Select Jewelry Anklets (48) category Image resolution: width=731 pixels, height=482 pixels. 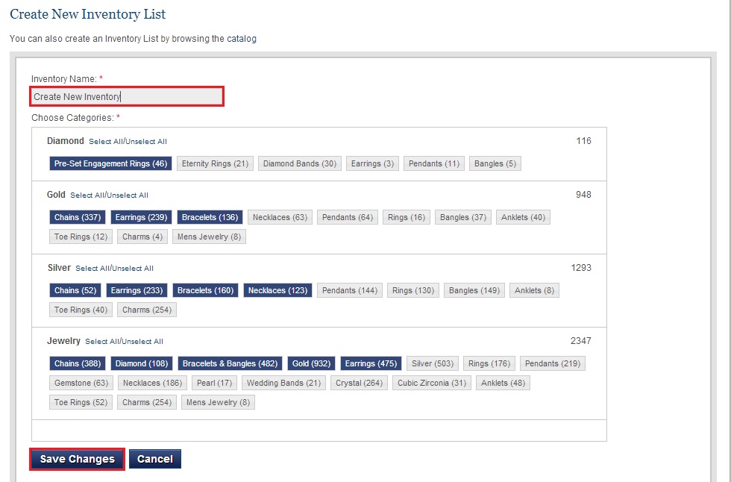coord(503,384)
